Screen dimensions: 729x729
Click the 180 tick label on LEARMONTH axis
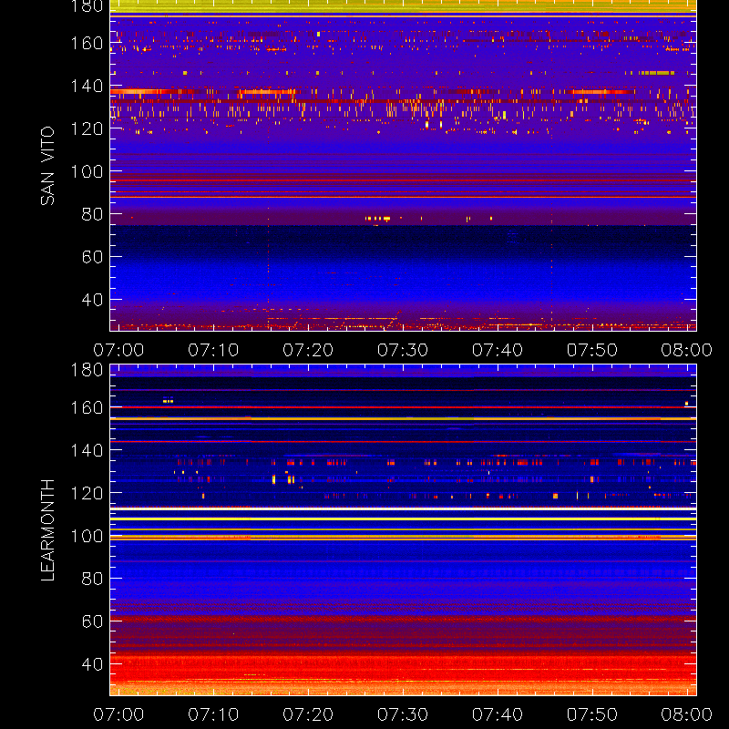point(87,370)
